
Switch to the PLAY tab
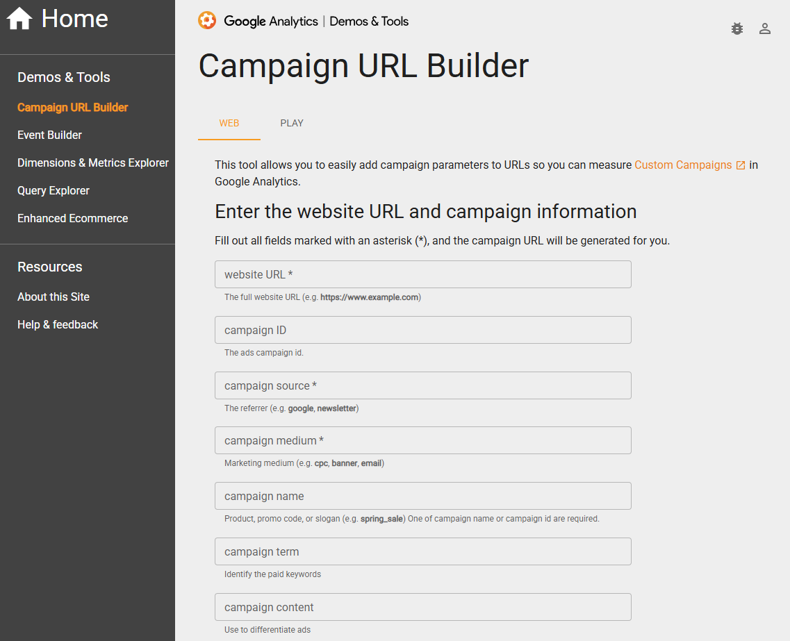(291, 123)
